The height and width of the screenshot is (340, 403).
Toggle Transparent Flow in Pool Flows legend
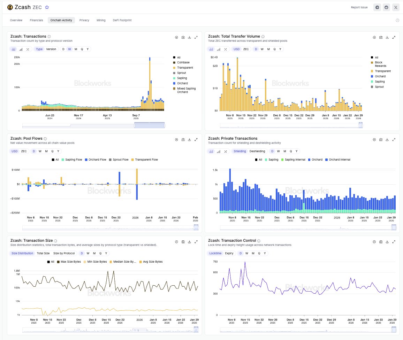point(144,160)
